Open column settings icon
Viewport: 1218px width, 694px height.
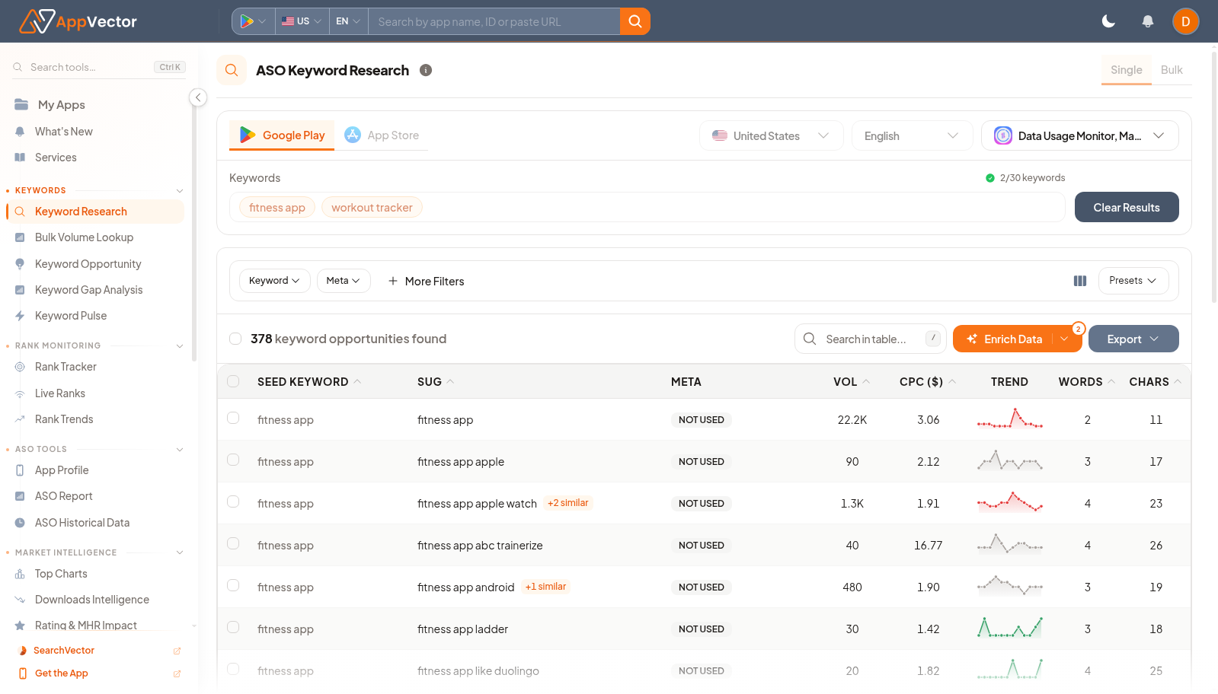(x=1079, y=281)
